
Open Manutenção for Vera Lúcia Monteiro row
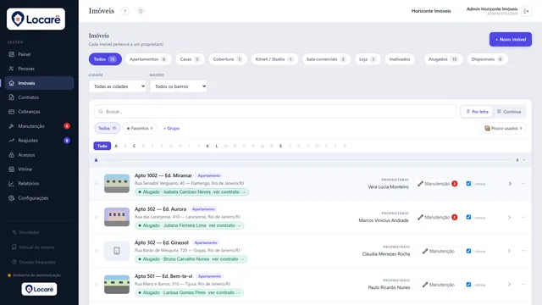pos(437,184)
